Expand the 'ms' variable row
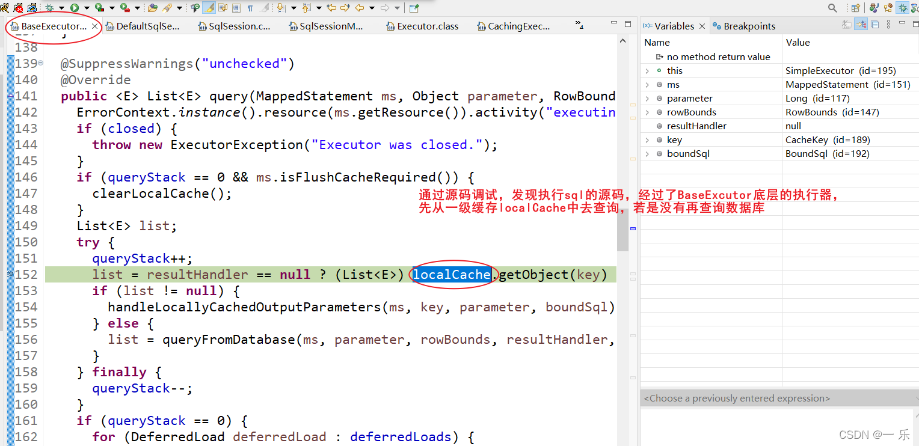 [x=647, y=85]
